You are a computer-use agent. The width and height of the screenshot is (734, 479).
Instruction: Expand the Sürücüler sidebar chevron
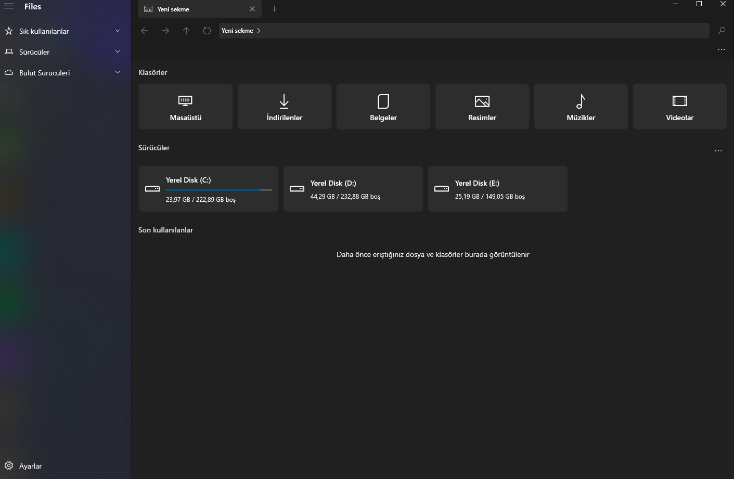point(118,52)
